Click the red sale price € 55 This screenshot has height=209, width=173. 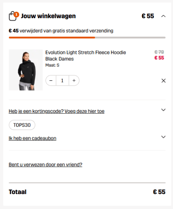(159, 58)
